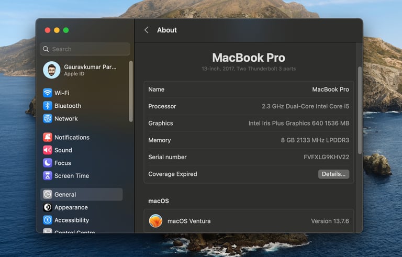Click '8 GB 2133 MHz LPDDR3' memory value

pyautogui.click(x=315, y=140)
